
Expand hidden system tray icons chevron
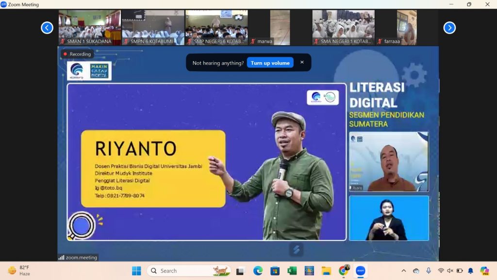click(403, 271)
